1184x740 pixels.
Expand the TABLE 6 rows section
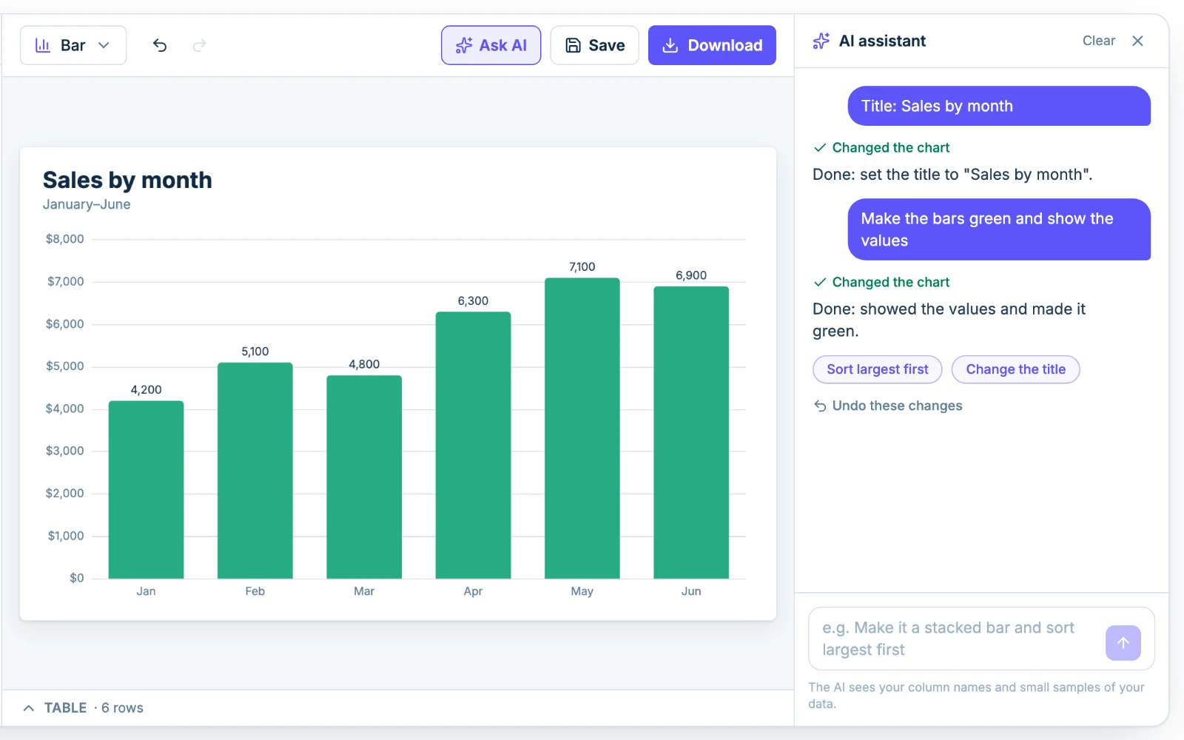tap(83, 708)
